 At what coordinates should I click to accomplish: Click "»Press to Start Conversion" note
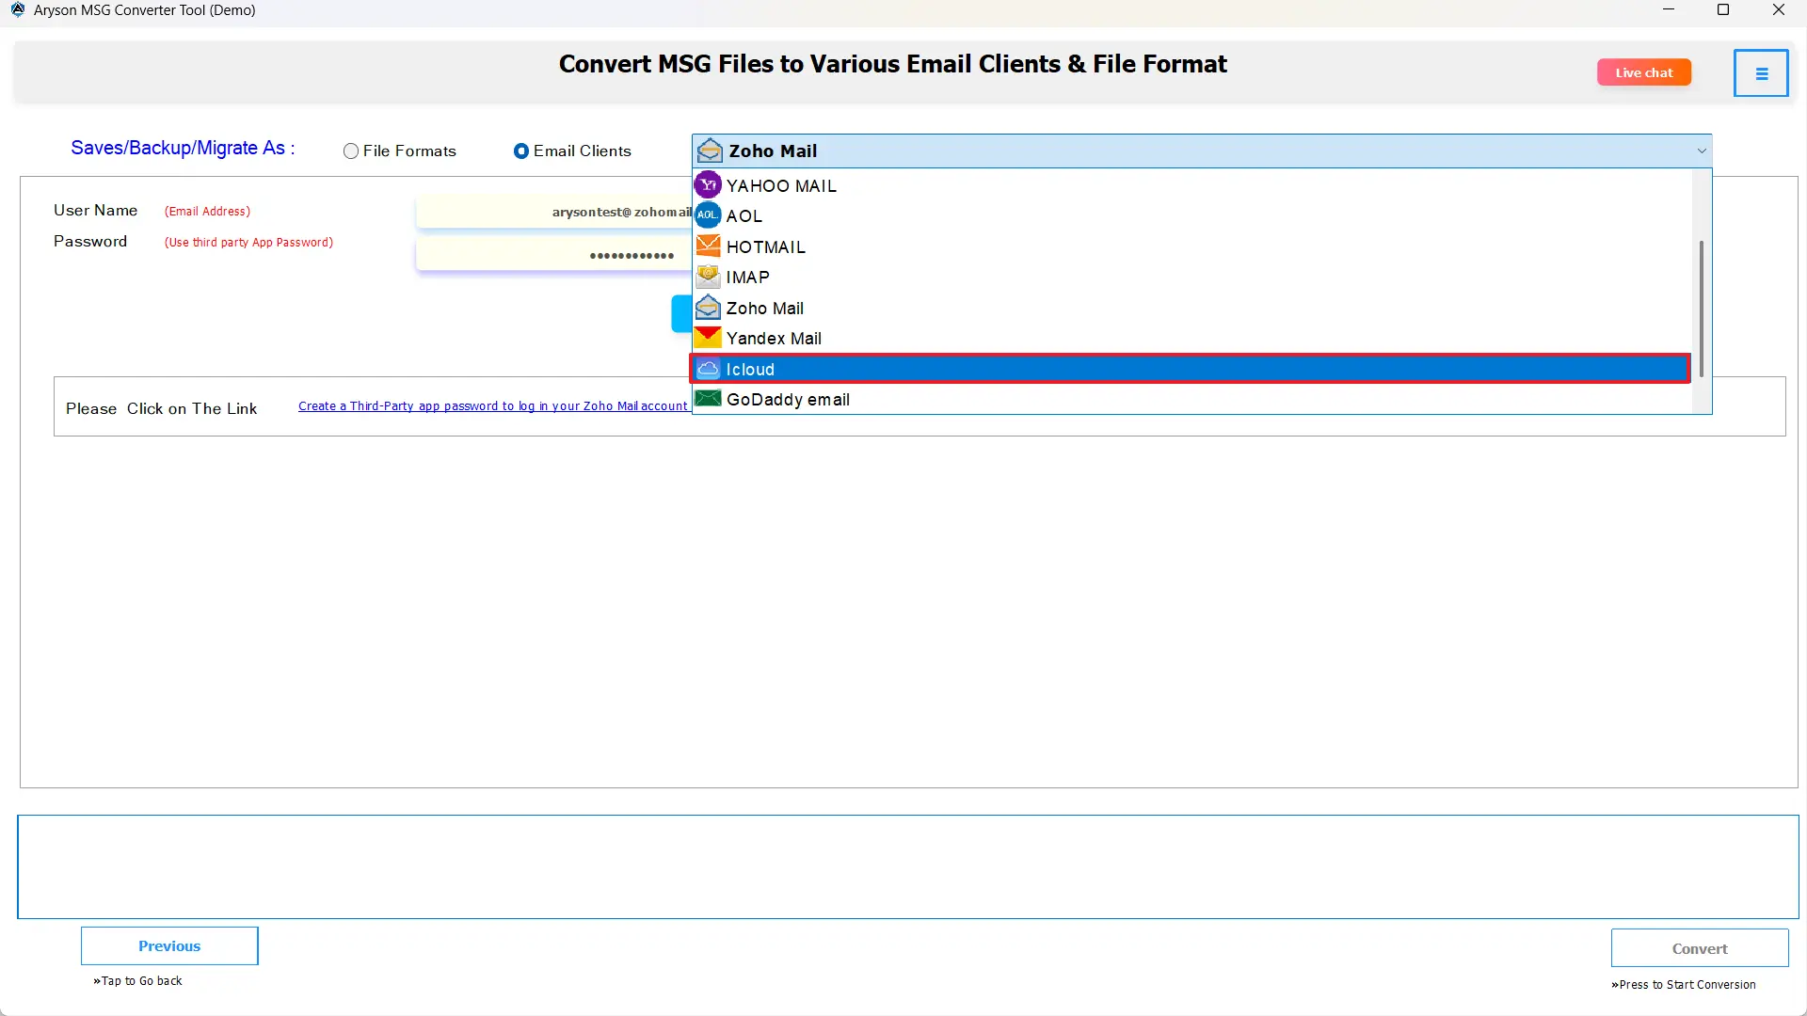1684,985
